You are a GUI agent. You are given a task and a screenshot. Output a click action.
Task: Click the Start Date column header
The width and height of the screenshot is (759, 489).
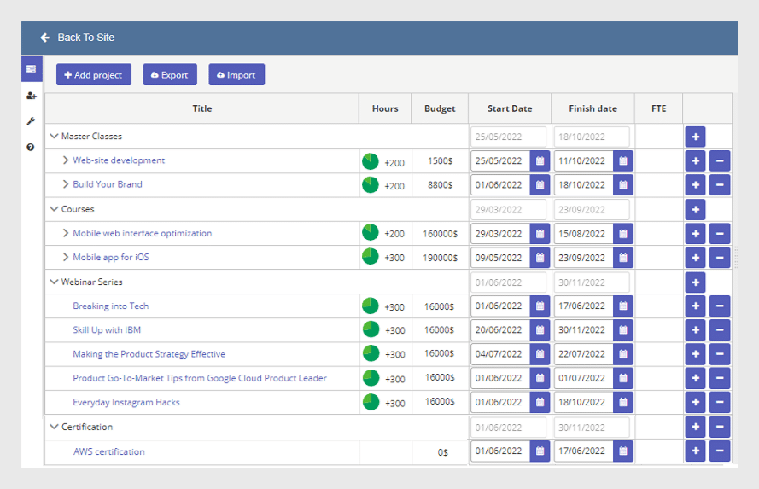pyautogui.click(x=510, y=108)
